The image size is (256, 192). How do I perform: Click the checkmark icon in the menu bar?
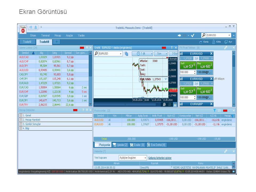(193, 35)
